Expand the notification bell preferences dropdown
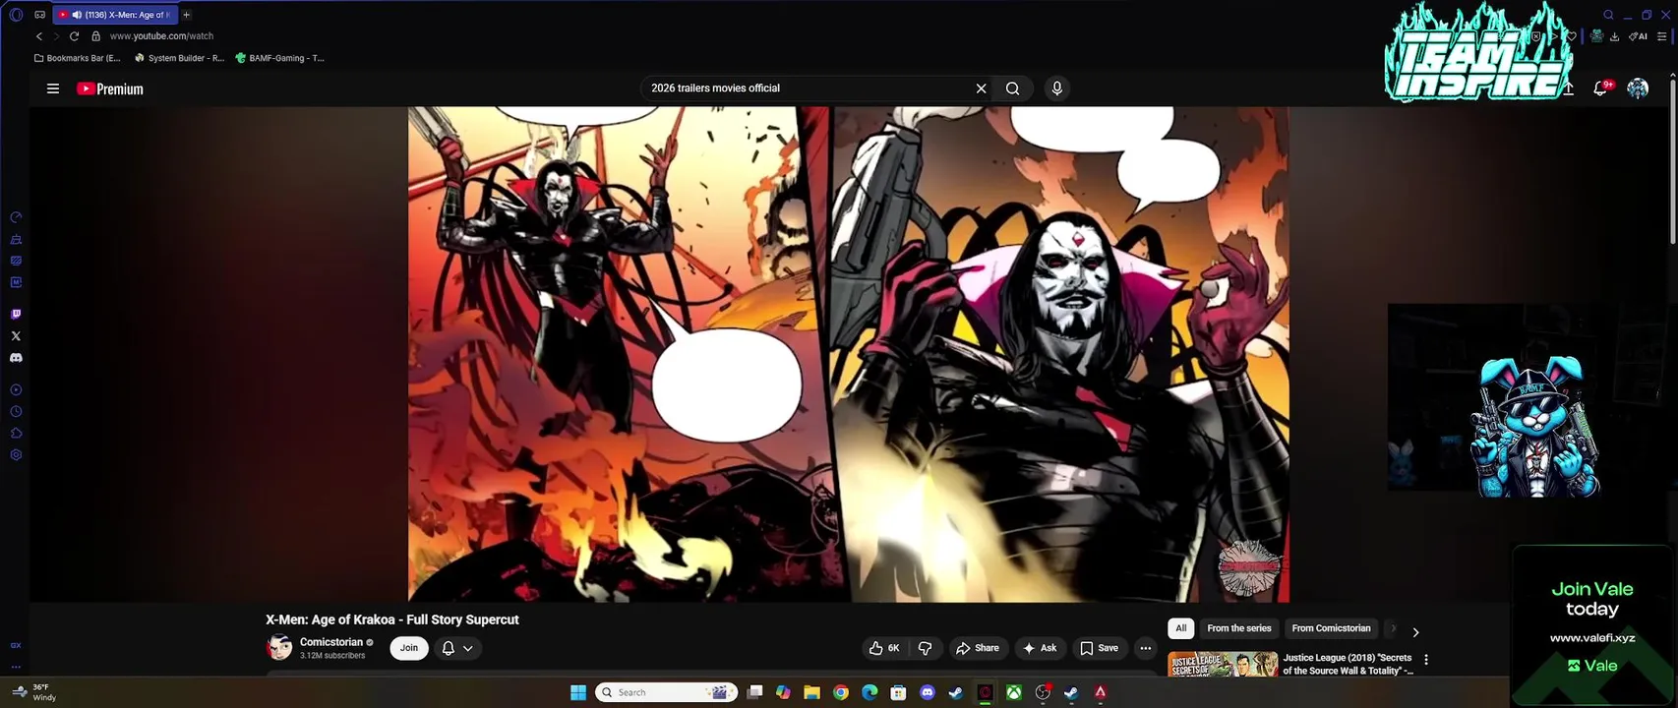This screenshot has width=1678, height=708. pos(468,648)
